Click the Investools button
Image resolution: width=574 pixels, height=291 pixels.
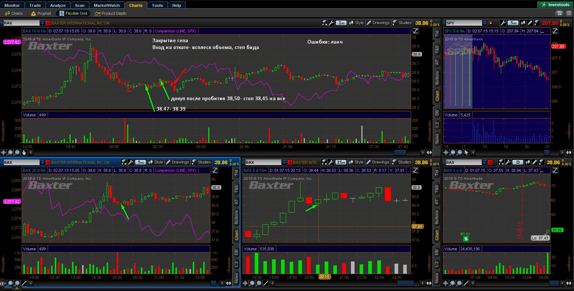pyautogui.click(x=555, y=5)
